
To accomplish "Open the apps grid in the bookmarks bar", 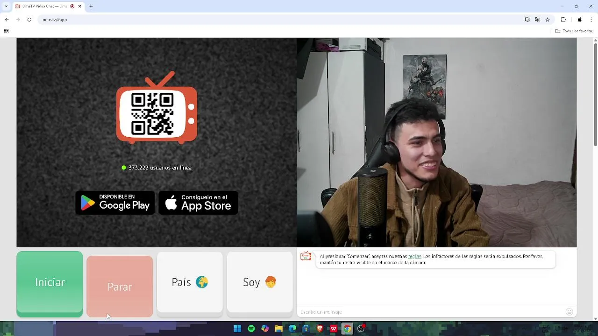I will pyautogui.click(x=6, y=31).
